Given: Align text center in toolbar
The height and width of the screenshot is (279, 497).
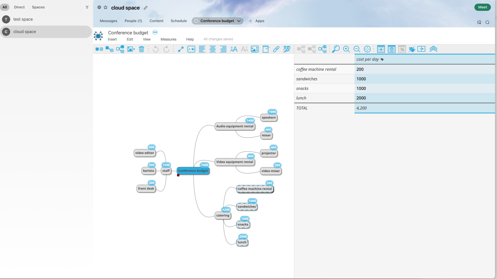Looking at the screenshot, I should 213,49.
